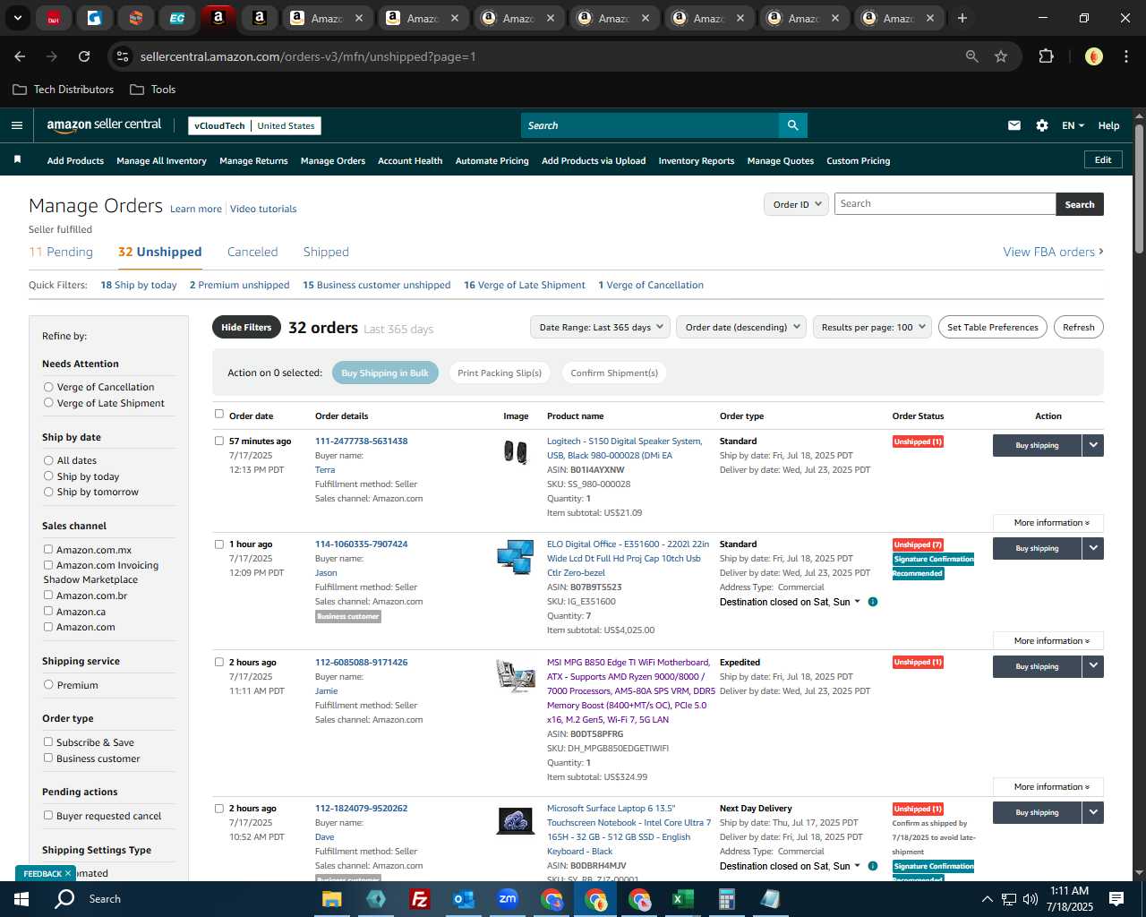Switch to the Shipped tab
Screen dimensions: 1146x917
click(326, 252)
